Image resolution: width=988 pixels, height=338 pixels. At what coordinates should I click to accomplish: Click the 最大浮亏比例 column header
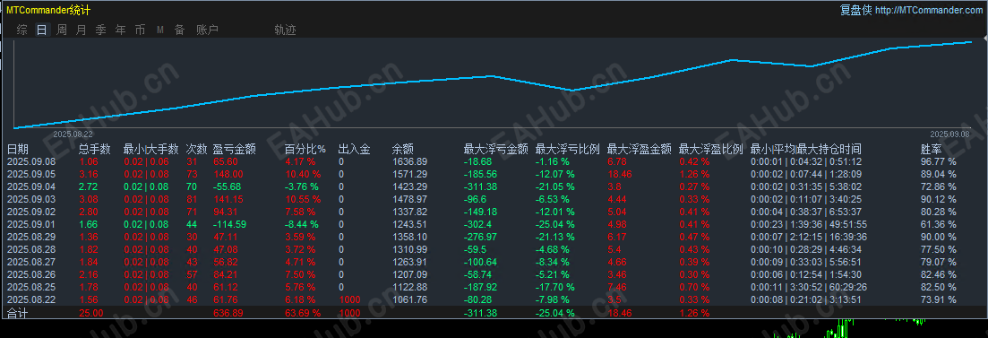click(x=568, y=150)
